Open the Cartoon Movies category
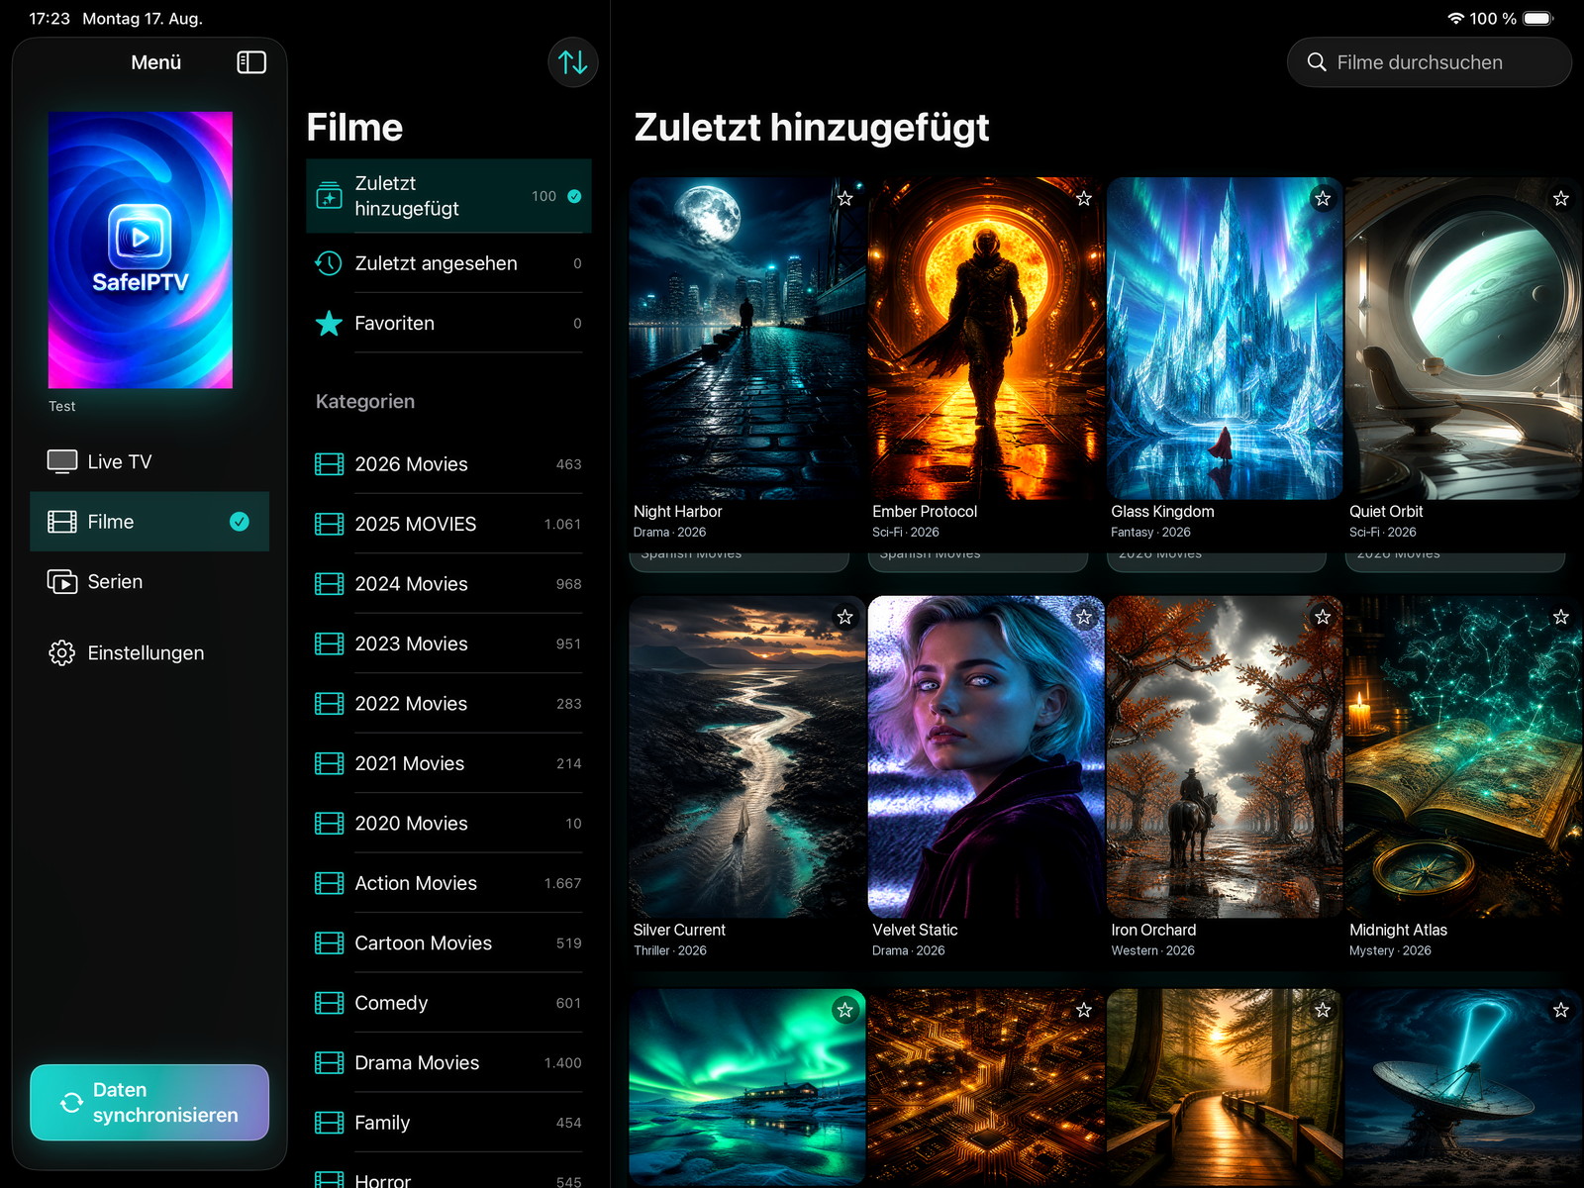Viewport: 1584px width, 1188px height. tap(448, 943)
